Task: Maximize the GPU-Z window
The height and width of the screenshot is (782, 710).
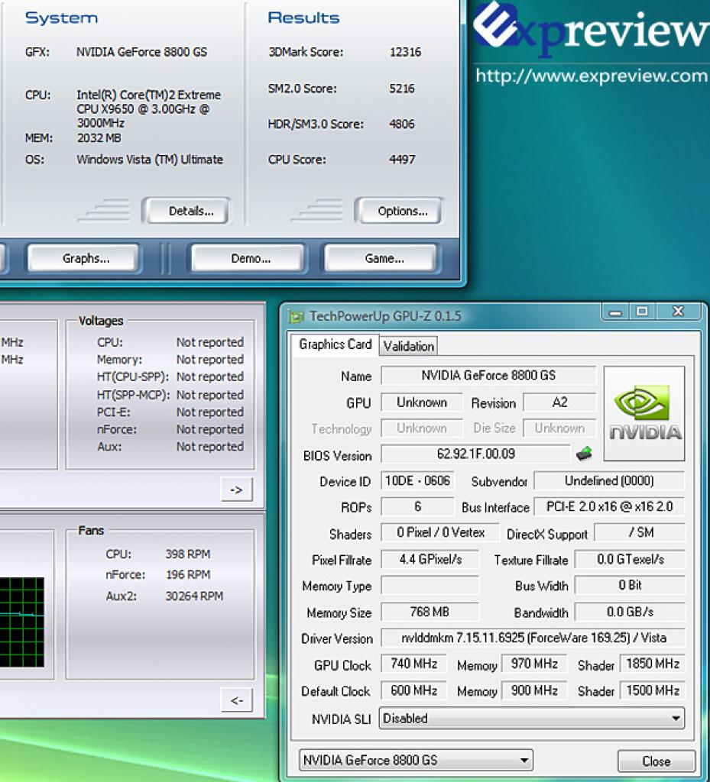Action: coord(643,312)
